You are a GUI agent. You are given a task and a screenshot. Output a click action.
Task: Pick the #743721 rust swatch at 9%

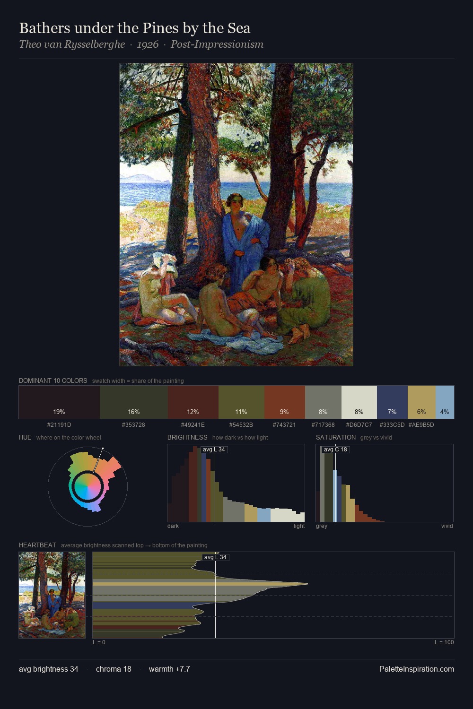coord(285,402)
